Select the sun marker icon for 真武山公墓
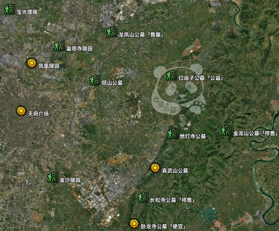 tap(155, 168)
